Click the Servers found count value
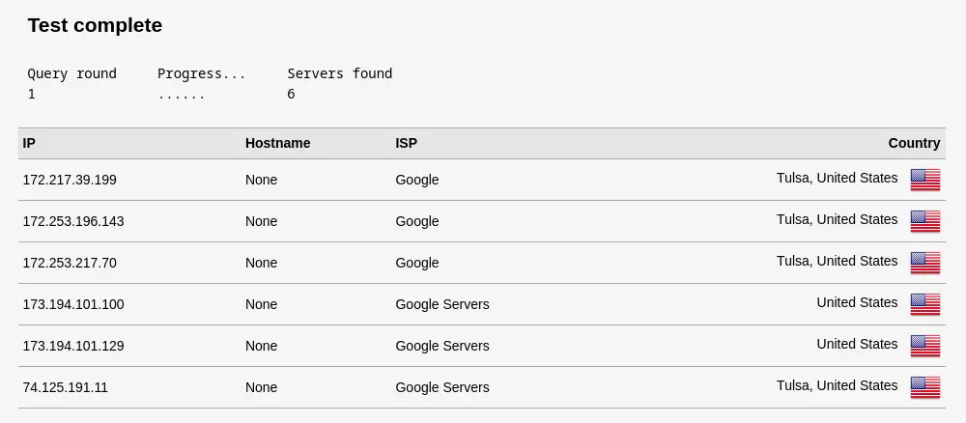Image resolution: width=966 pixels, height=423 pixels. 291,94
